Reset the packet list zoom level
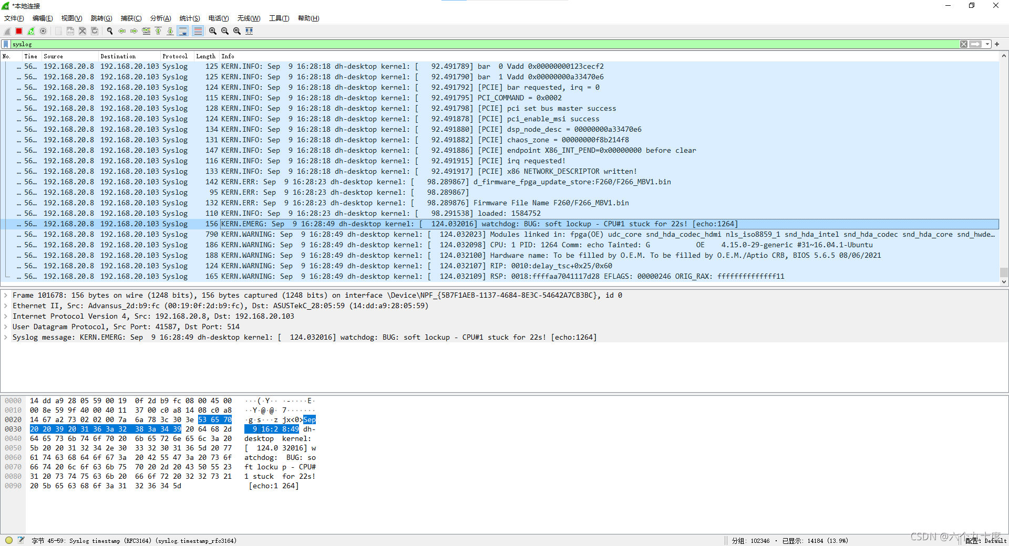Image resolution: width=1009 pixels, height=546 pixels. (x=236, y=31)
